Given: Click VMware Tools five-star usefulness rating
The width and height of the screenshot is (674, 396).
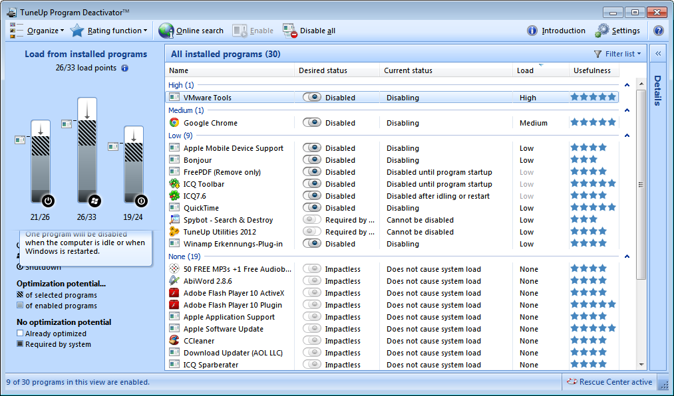Looking at the screenshot, I should point(593,98).
